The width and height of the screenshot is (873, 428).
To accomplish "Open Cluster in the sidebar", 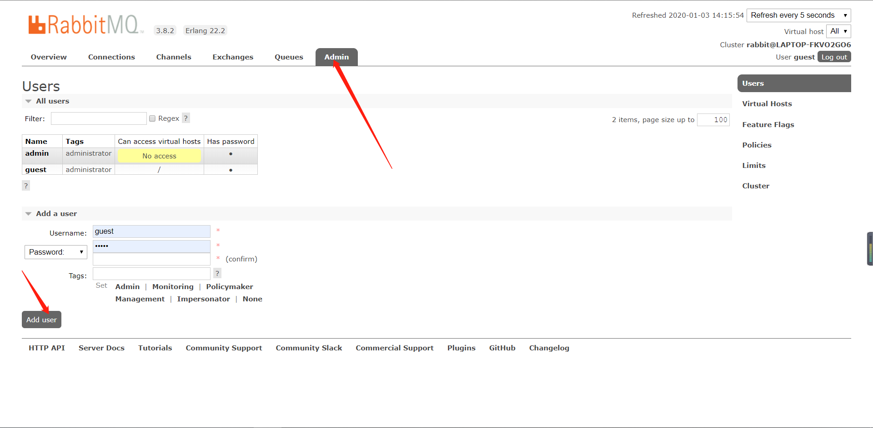I will [756, 186].
